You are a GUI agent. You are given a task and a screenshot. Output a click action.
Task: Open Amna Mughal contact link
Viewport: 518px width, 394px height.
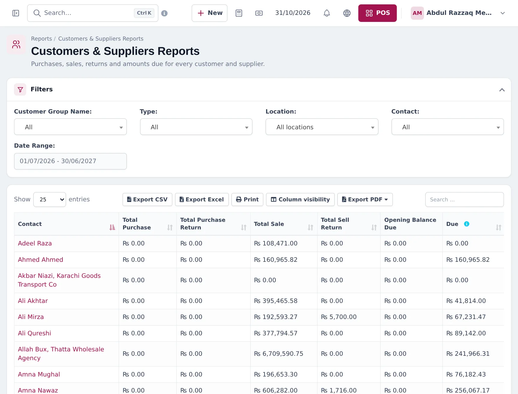(39, 374)
